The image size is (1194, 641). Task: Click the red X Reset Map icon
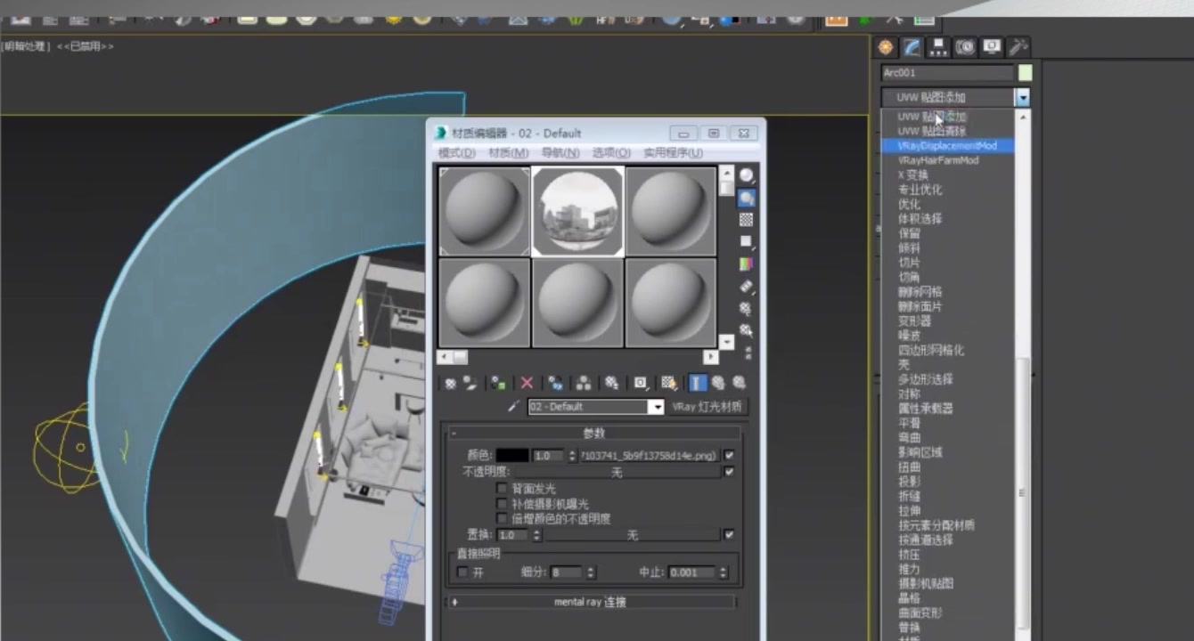coord(526,383)
